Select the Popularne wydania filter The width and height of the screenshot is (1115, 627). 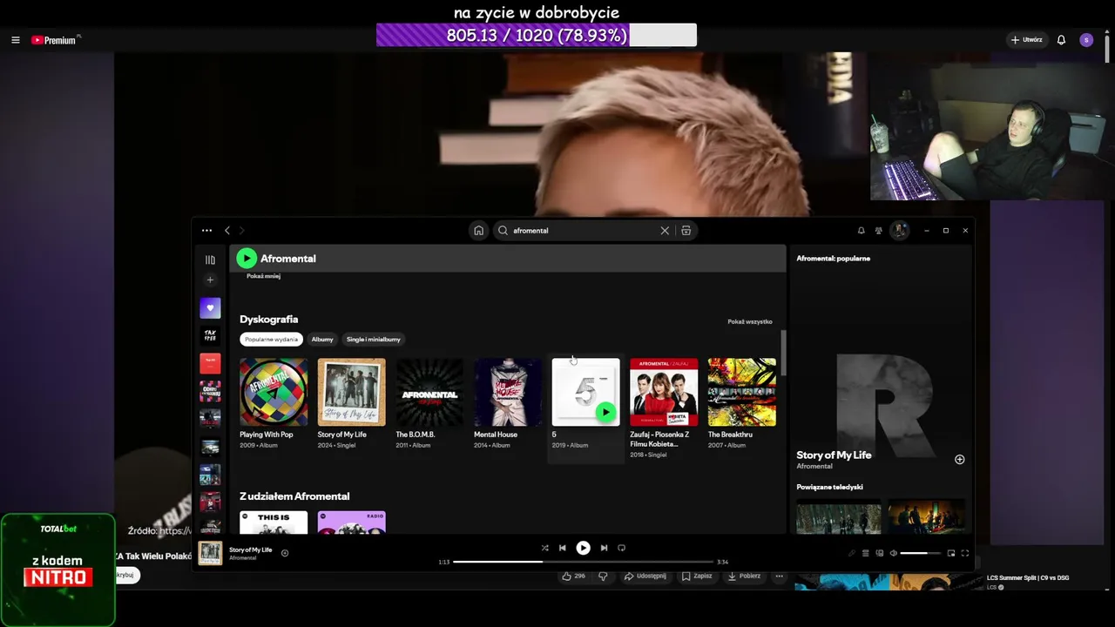tap(271, 340)
